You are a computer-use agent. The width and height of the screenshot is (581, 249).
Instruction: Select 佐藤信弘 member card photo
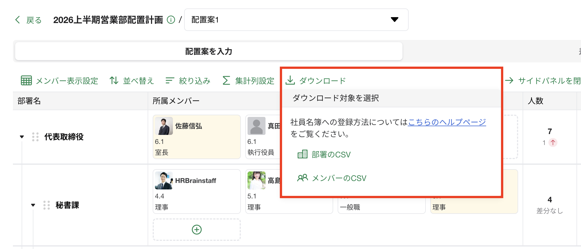coord(164,126)
